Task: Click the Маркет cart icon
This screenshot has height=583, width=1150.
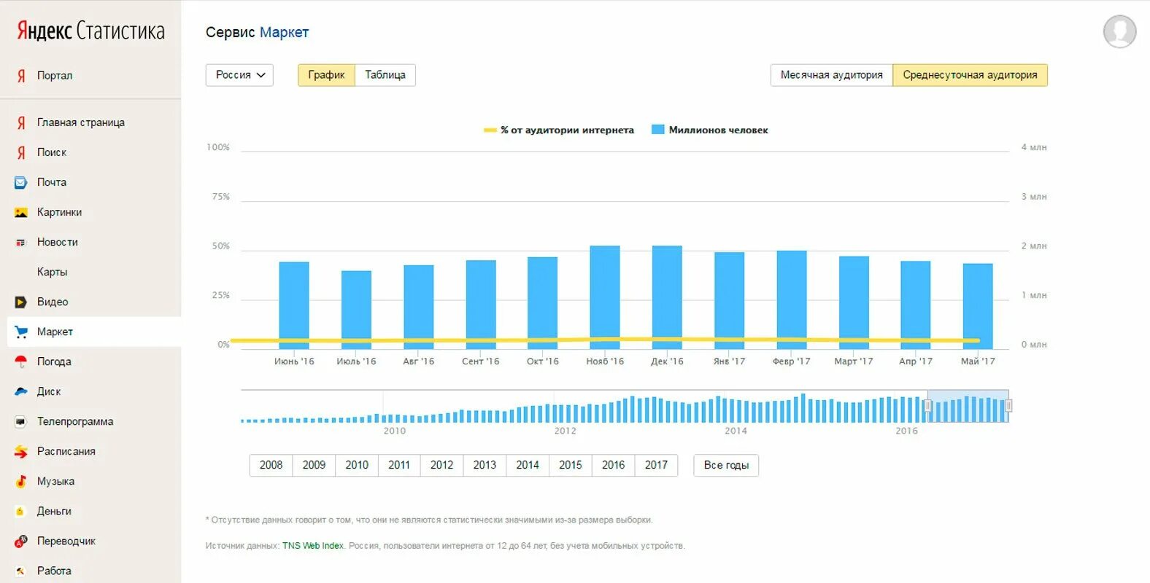Action: coord(21,332)
